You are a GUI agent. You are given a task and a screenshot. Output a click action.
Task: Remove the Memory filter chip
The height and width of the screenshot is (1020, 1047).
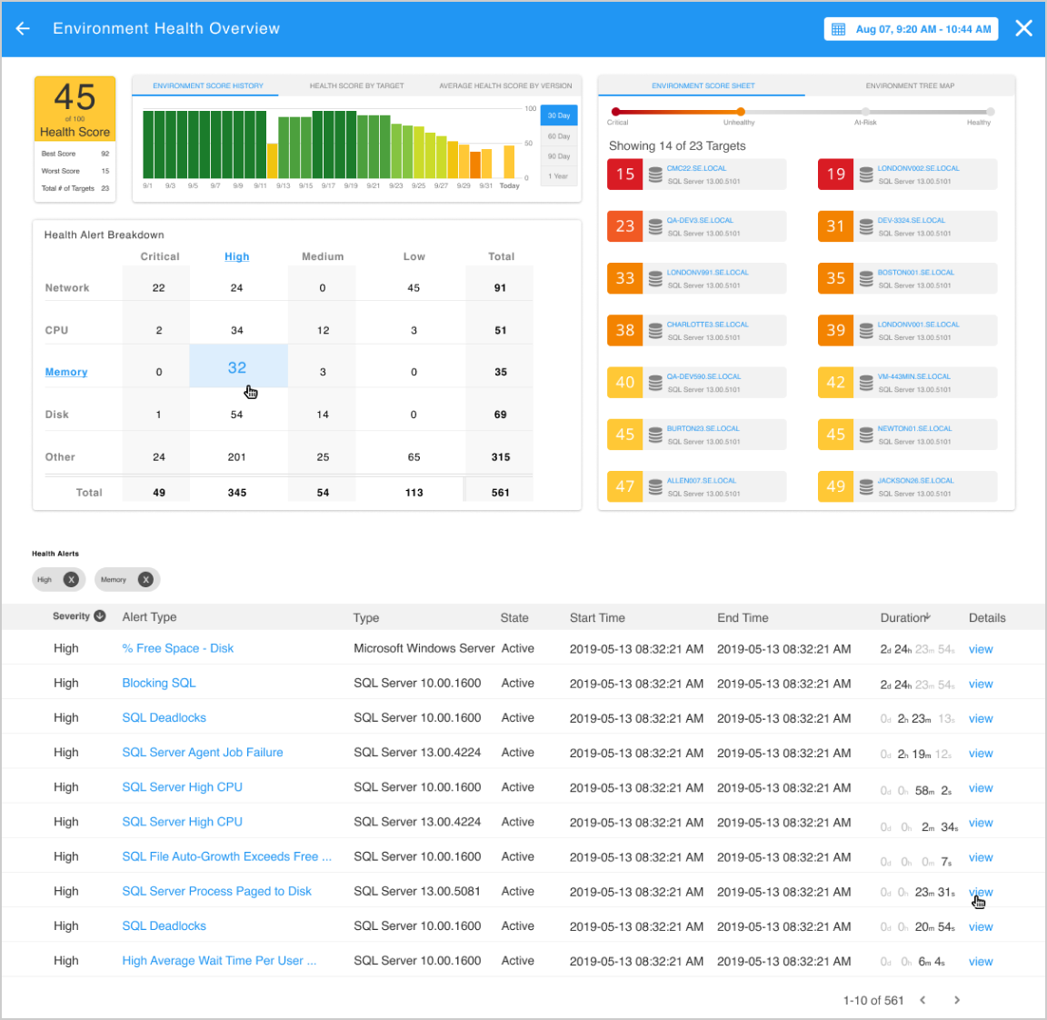pyautogui.click(x=145, y=579)
